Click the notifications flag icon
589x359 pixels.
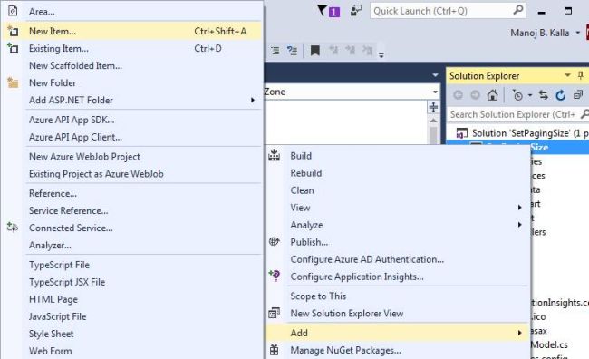328,11
